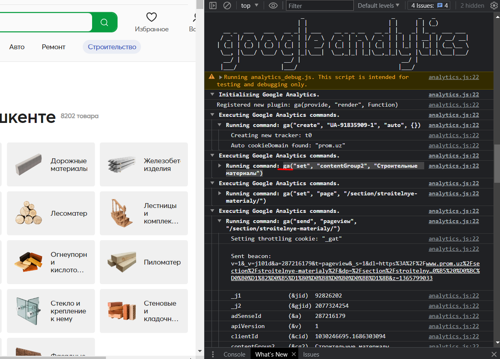Click the site search text field

(x=46, y=22)
